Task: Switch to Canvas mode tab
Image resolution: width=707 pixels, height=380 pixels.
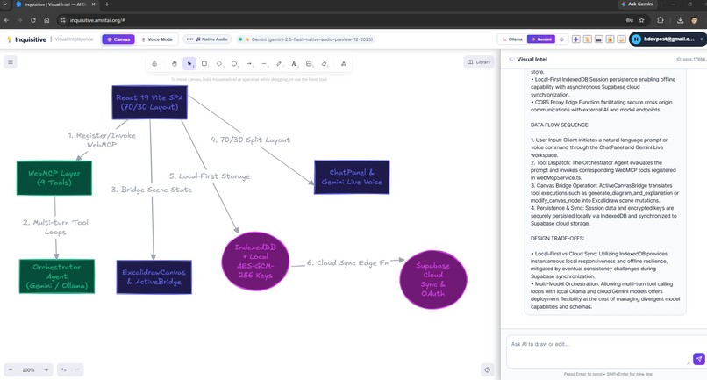Action: click(x=118, y=39)
